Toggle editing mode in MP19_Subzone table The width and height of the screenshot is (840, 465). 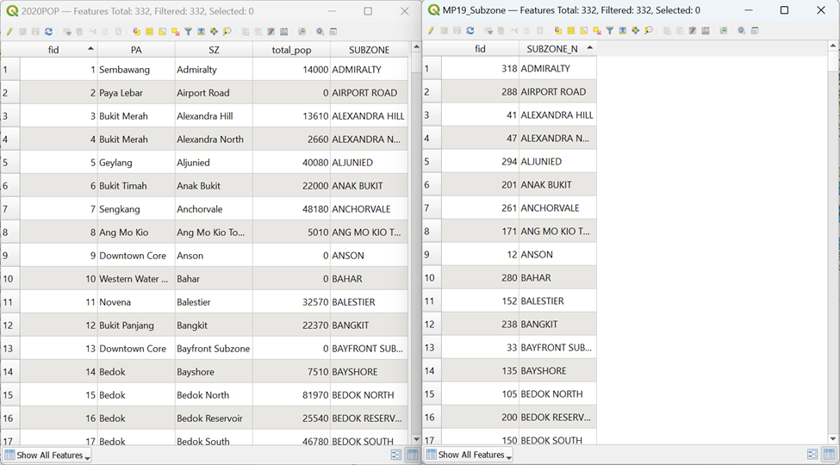[432, 31]
